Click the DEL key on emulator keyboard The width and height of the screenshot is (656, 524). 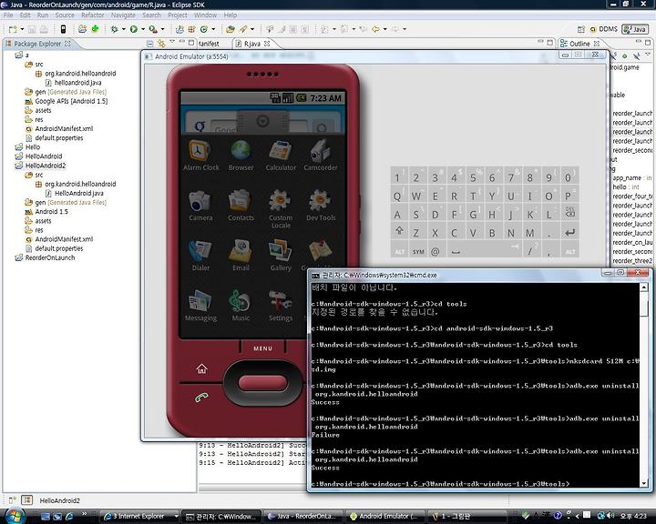pyautogui.click(x=569, y=212)
